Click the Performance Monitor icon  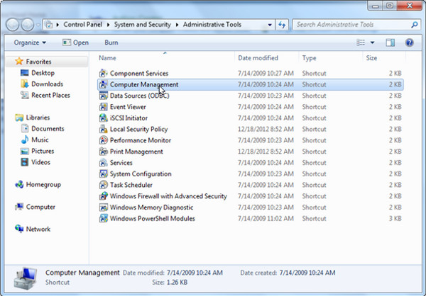(103, 140)
